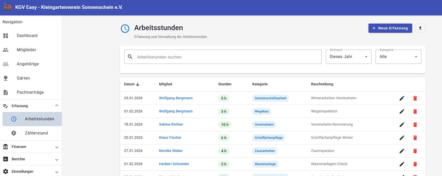Click the date 18.01.2026
Image resolution: width=442 pixels, height=176 pixels.
pos(133,124)
